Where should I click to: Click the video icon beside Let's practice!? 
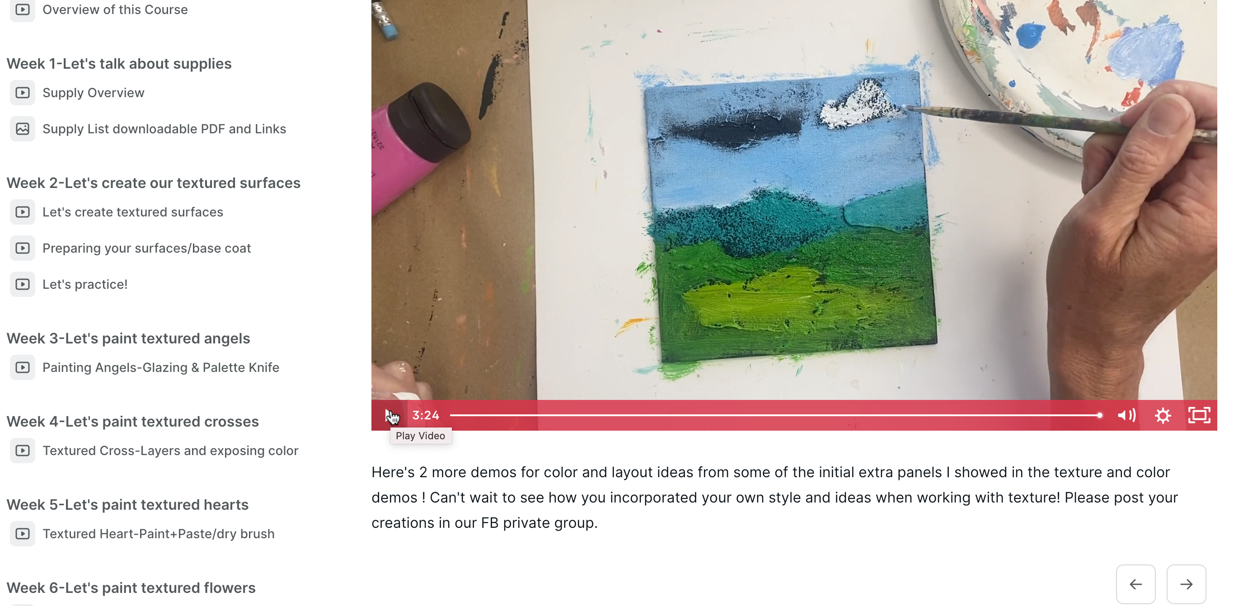coord(23,284)
